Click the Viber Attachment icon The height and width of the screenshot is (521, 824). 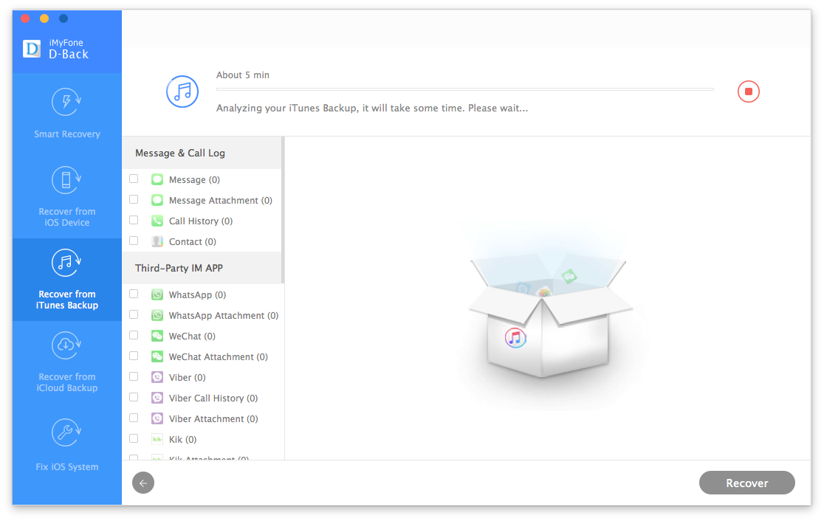point(157,418)
